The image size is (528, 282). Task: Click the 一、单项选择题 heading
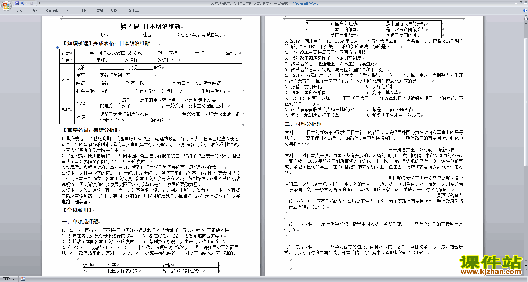(80, 222)
